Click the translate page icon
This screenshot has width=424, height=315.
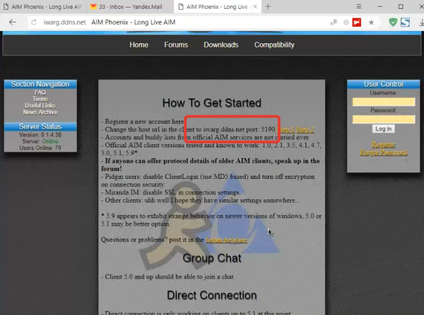click(x=333, y=23)
